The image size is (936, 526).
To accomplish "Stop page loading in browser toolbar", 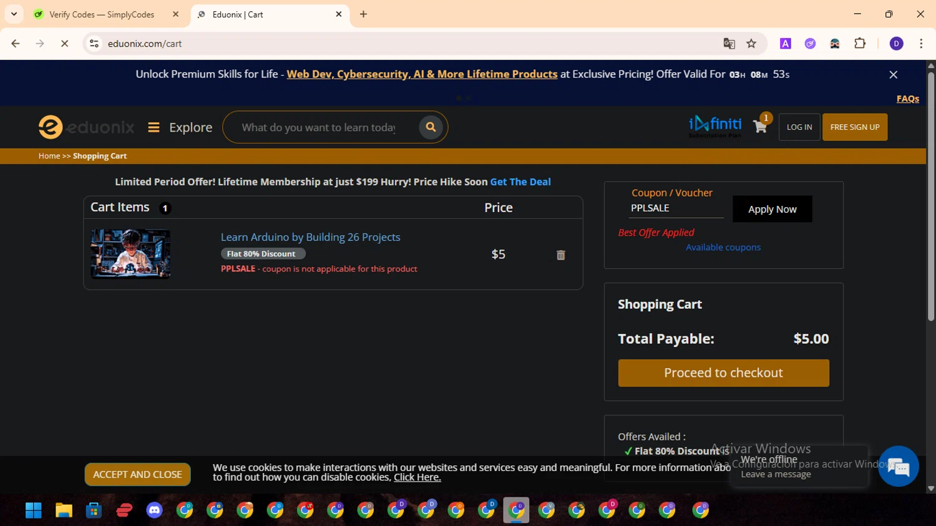I will (64, 44).
